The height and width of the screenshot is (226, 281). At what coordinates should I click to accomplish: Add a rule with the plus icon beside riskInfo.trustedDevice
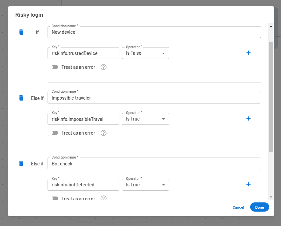pos(248,53)
